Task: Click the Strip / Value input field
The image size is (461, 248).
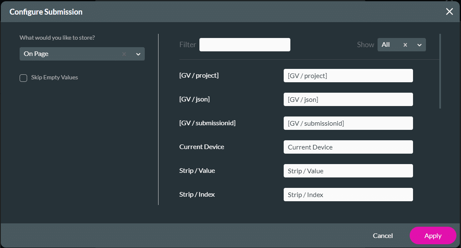Action: pos(348,171)
